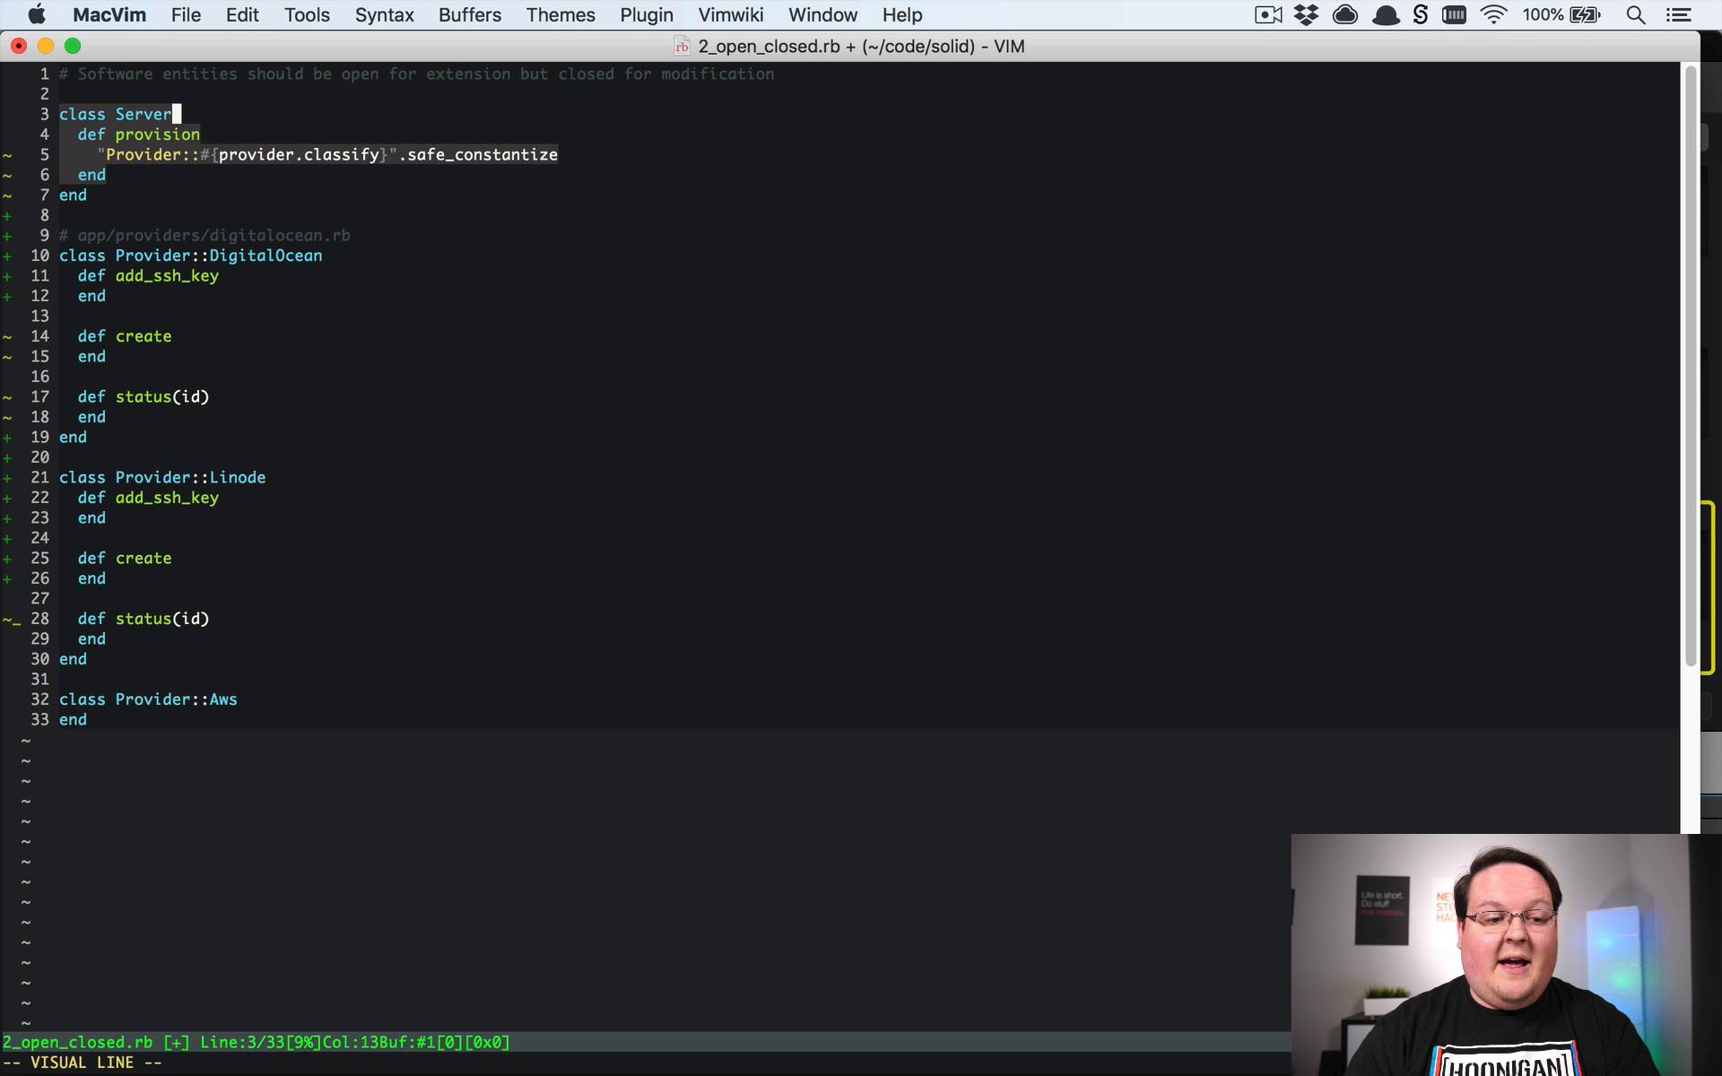This screenshot has height=1076, width=1722.
Task: Click the cloud sync menu bar icon
Action: coord(1345,14)
